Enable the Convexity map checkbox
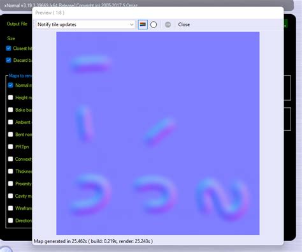 click(x=10, y=159)
